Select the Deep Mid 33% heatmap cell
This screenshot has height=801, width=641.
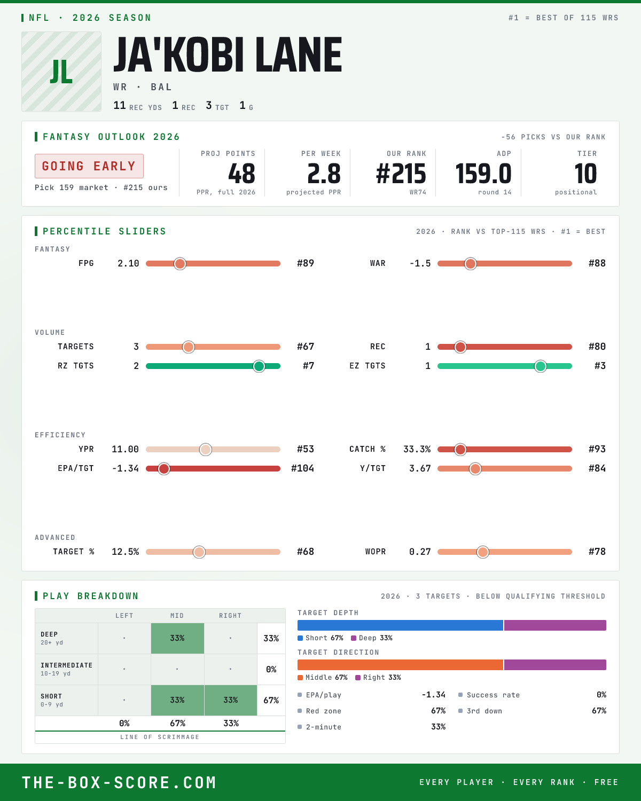[177, 638]
